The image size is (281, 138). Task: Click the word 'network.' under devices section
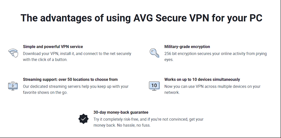tap(172, 93)
